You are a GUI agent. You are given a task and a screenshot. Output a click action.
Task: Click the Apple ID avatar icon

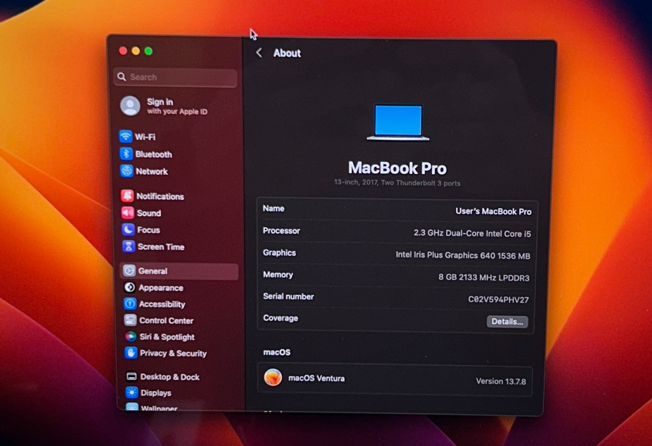point(130,106)
